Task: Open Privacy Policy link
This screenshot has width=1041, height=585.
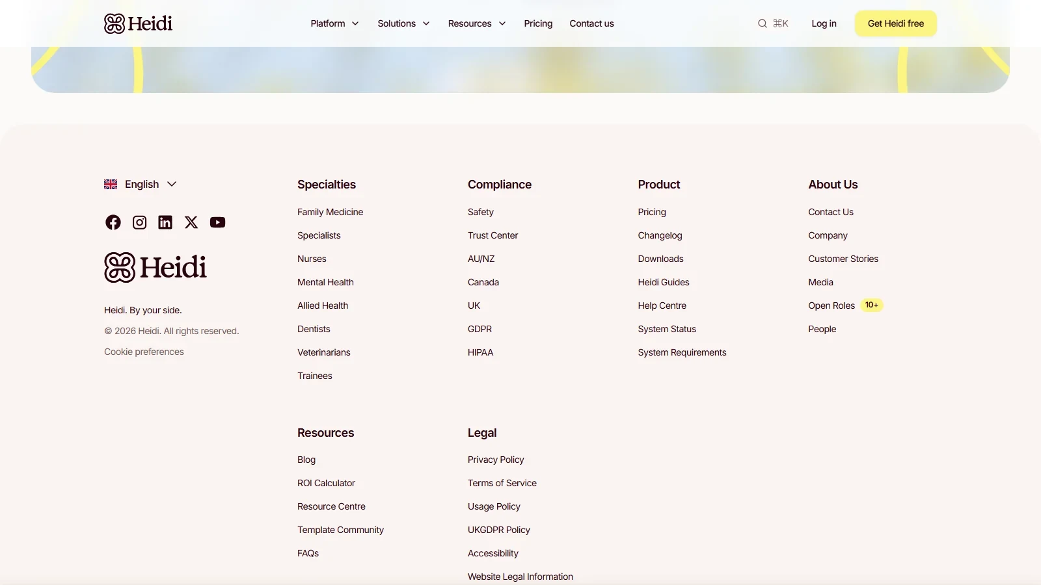Action: pyautogui.click(x=495, y=460)
